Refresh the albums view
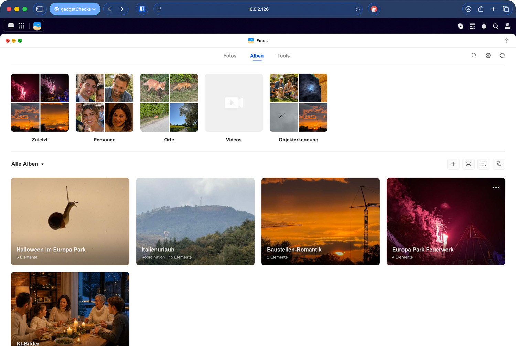 (x=502, y=55)
